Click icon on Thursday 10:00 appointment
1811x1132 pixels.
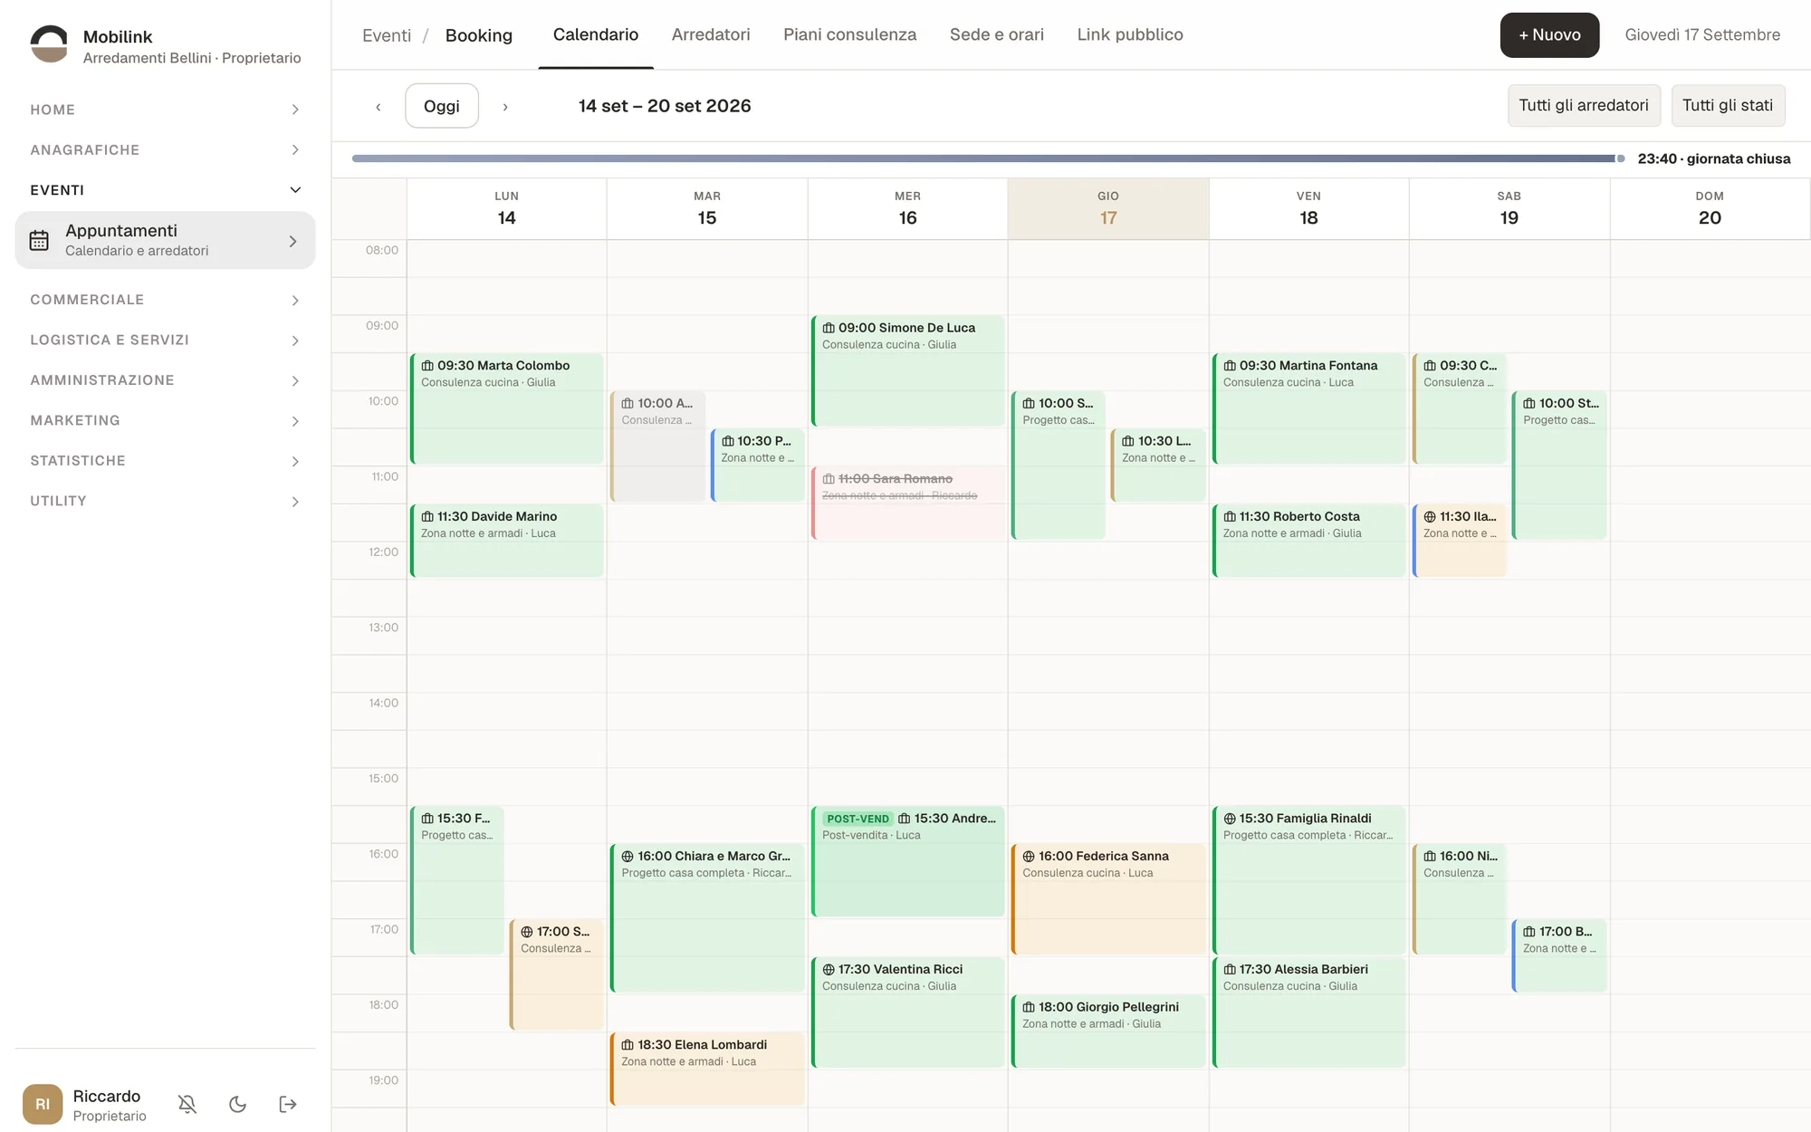[1029, 404]
